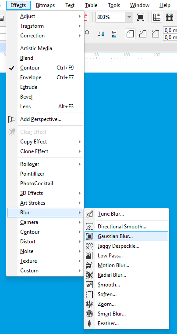Open the Tools menu
177x334 pixels.
(x=114, y=5)
